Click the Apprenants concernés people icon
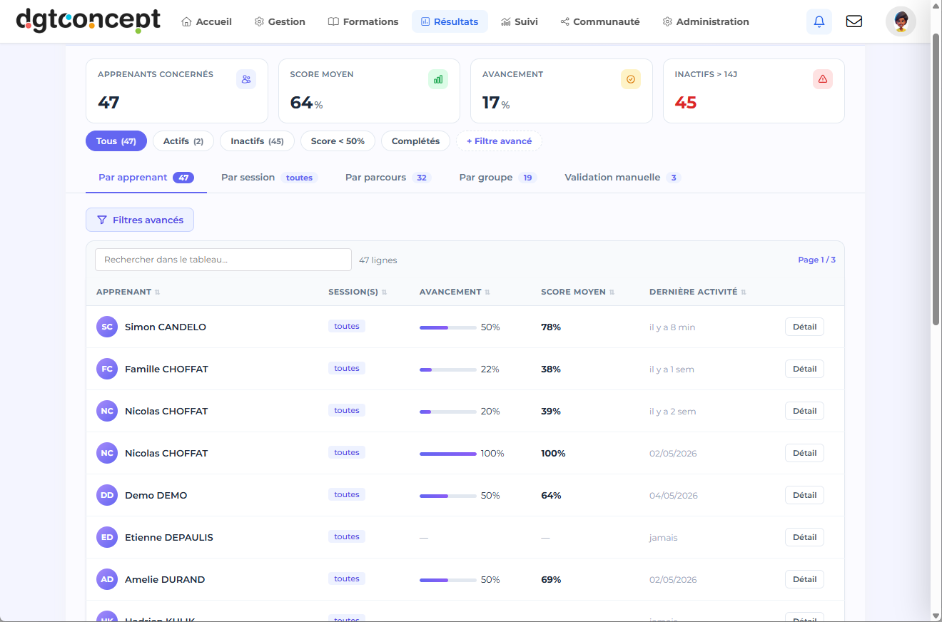The height and width of the screenshot is (622, 942). pyautogui.click(x=246, y=79)
